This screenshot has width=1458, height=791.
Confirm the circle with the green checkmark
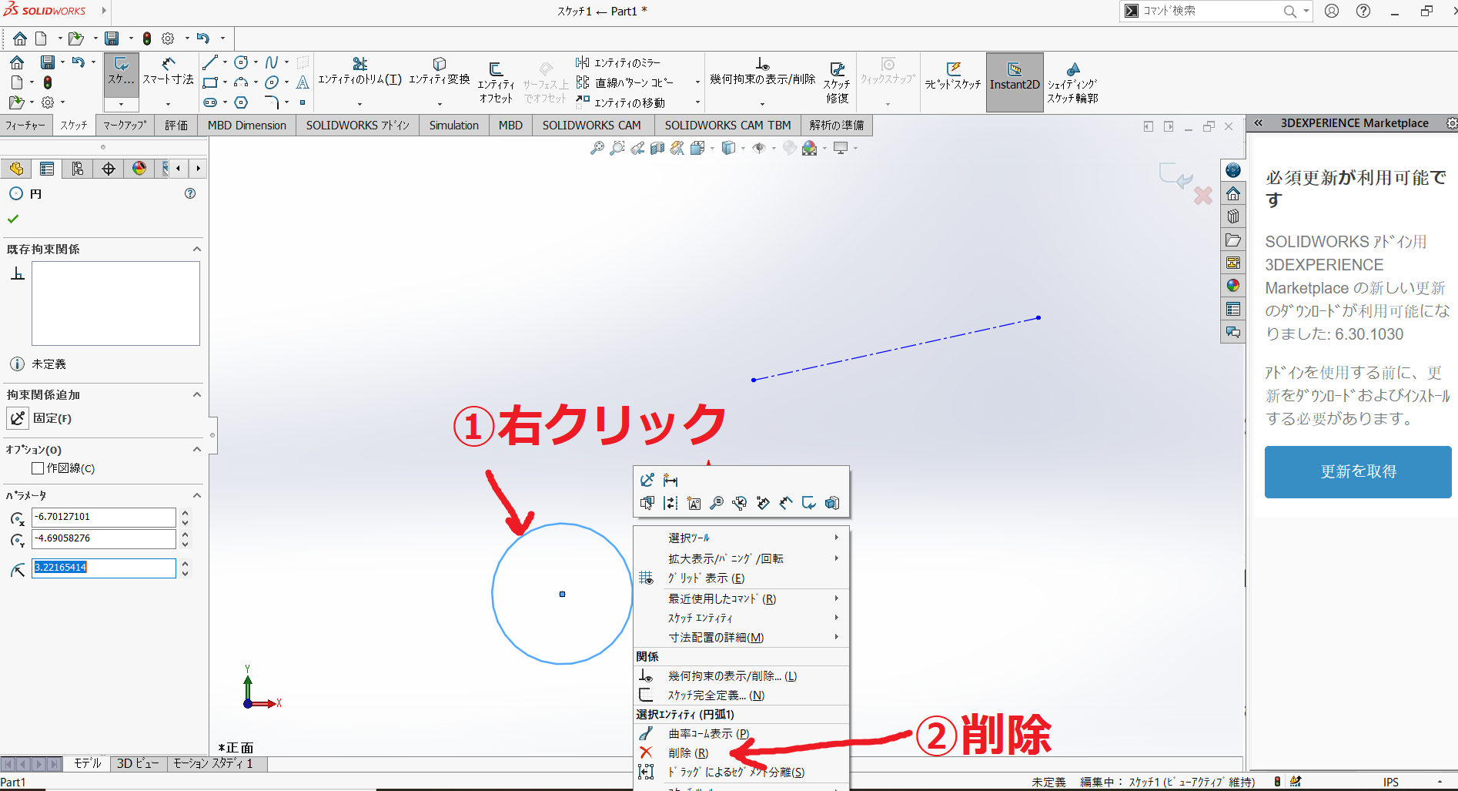coord(13,219)
